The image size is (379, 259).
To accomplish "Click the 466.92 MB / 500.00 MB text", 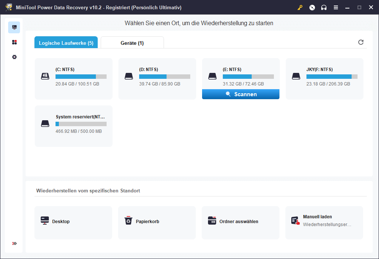I will point(78,131).
